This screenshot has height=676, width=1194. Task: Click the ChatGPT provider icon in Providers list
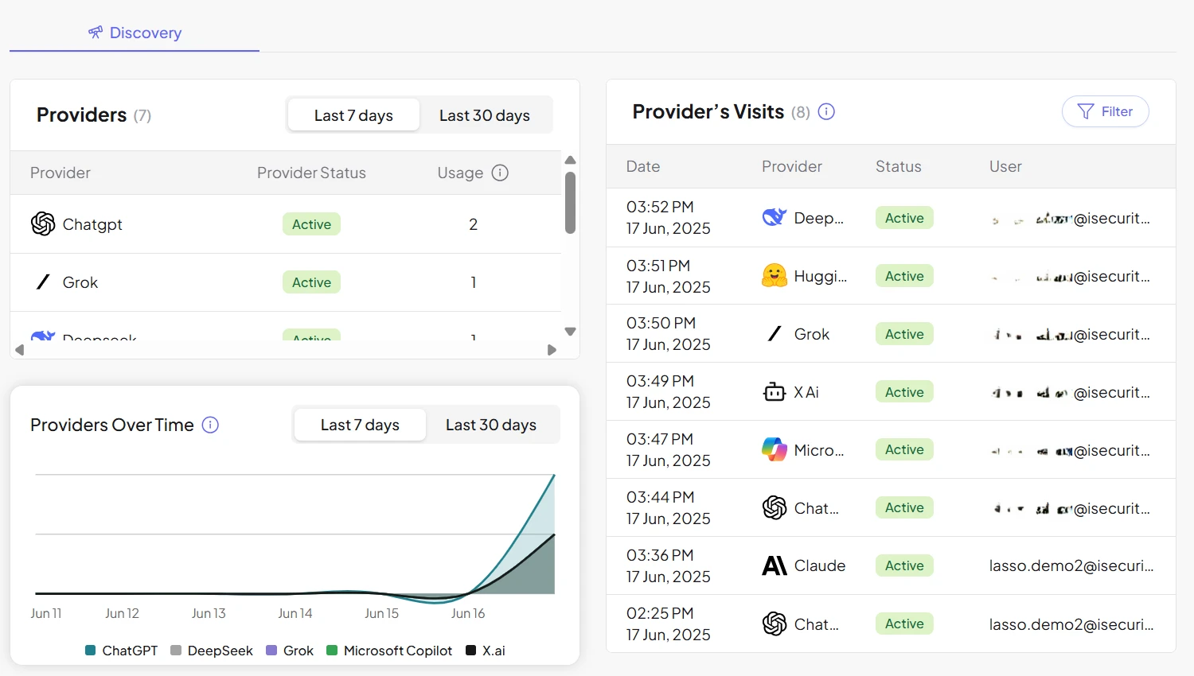pyautogui.click(x=42, y=223)
